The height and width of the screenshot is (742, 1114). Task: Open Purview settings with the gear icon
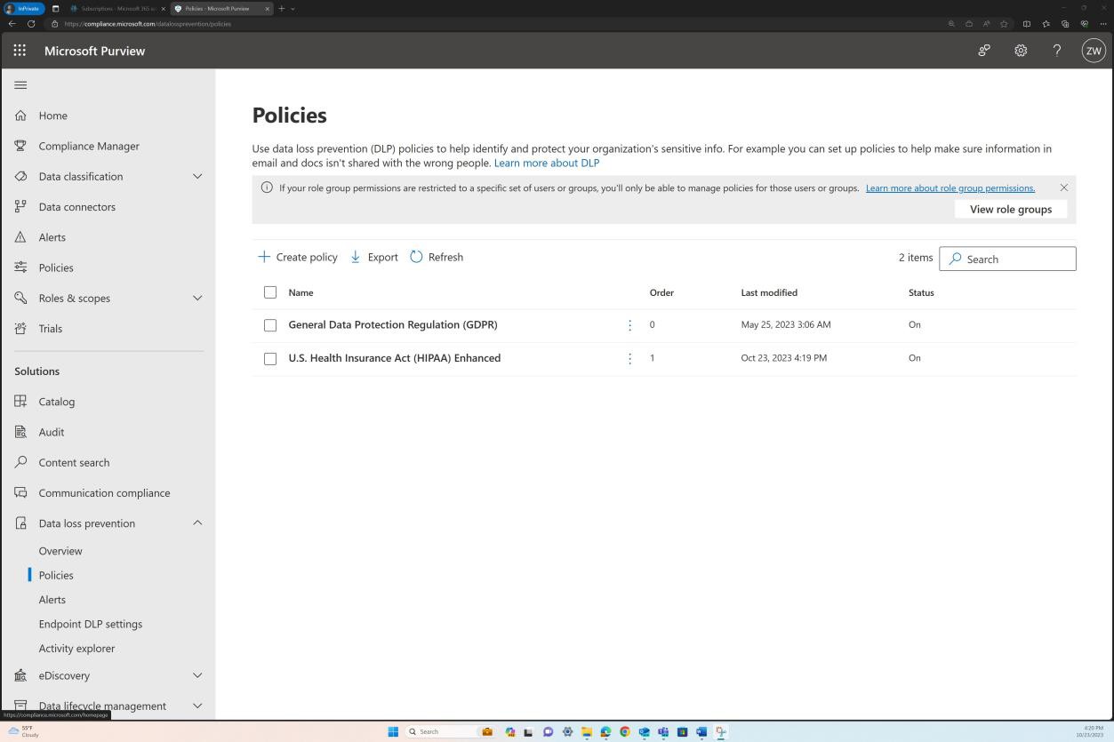tap(1020, 51)
